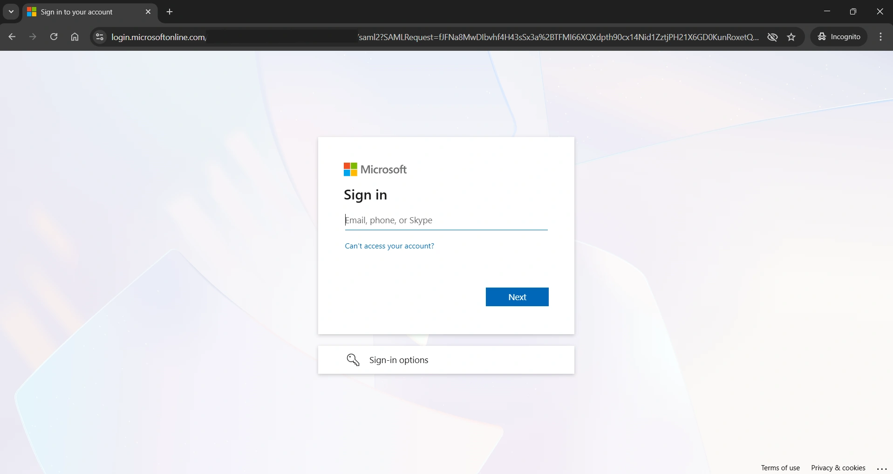Click the key icon beside Sign-in options
893x474 pixels.
(x=353, y=360)
